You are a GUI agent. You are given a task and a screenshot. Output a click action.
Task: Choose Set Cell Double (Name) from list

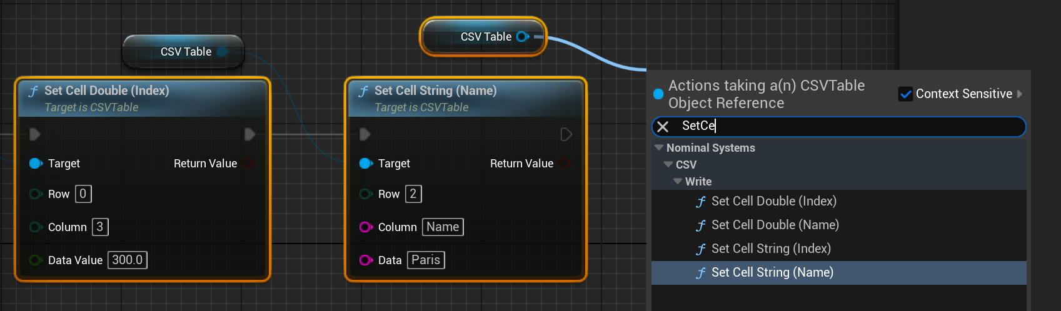[775, 225]
